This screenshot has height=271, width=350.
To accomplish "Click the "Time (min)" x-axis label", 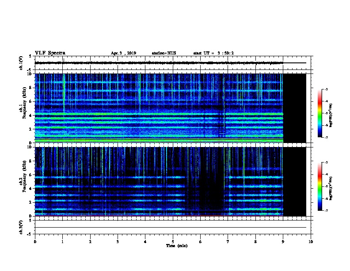I will [177, 246].
